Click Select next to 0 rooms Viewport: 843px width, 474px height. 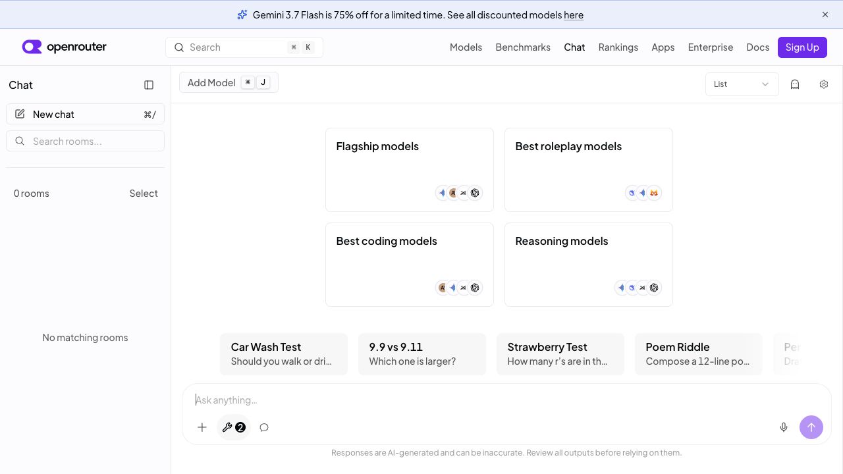(x=144, y=194)
